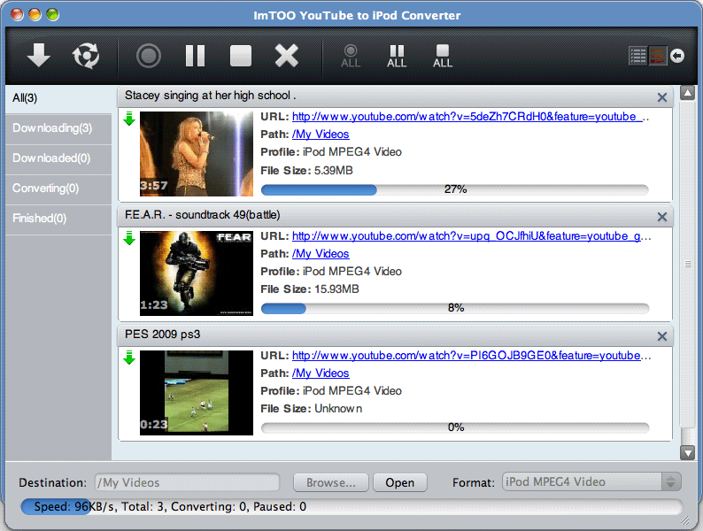
Task: Open the PES 2009 soccer thumbnail
Action: 197,393
